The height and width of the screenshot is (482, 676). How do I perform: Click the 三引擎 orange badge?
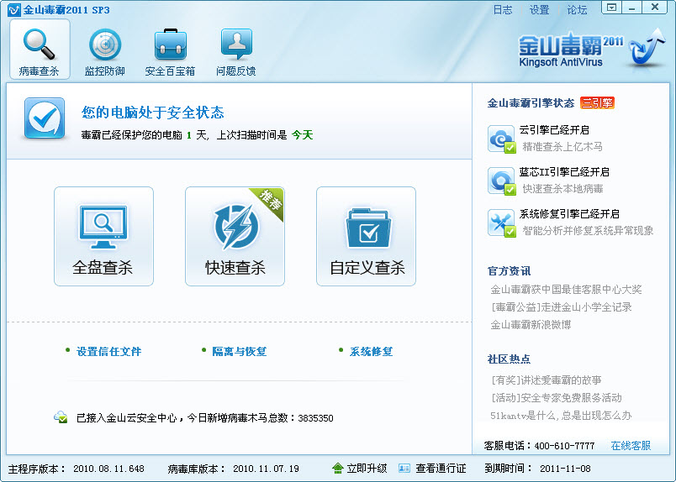pyautogui.click(x=597, y=103)
